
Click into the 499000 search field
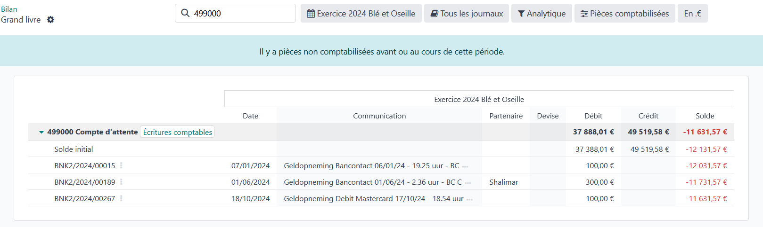pos(240,14)
